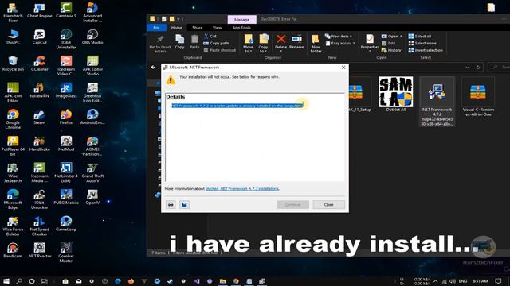Expand the New item dropdown

pos(338,36)
